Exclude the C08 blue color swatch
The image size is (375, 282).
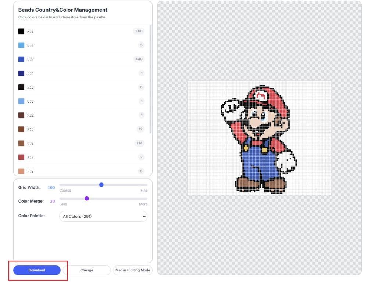pyautogui.click(x=21, y=59)
